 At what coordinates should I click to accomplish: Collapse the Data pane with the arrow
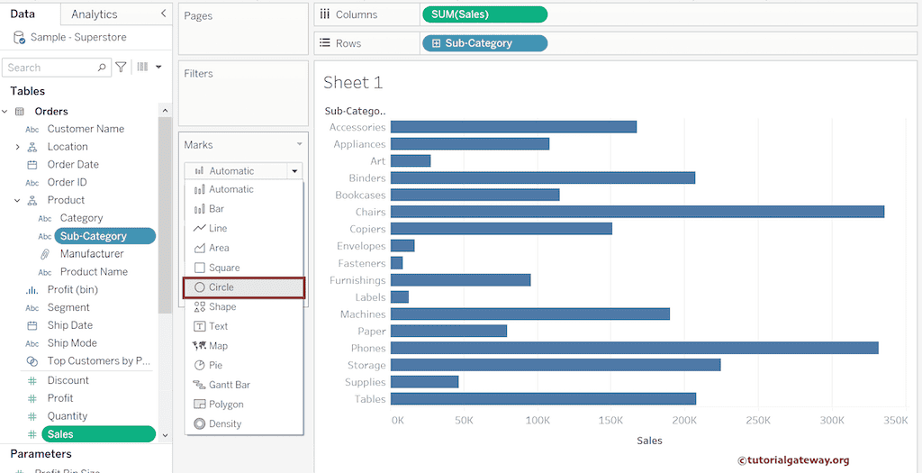click(x=162, y=14)
